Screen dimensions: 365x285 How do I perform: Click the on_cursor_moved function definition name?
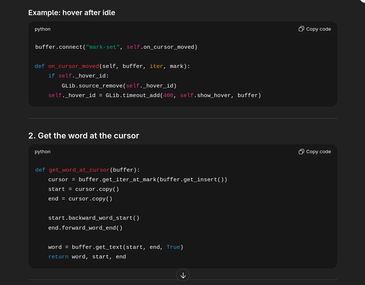(73, 66)
